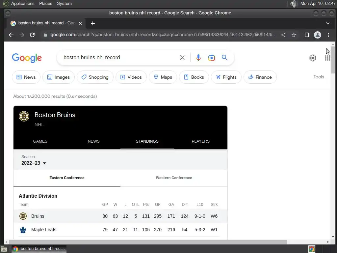Open the Chrome profile avatar
Image resolution: width=337 pixels, height=253 pixels.
318,35
